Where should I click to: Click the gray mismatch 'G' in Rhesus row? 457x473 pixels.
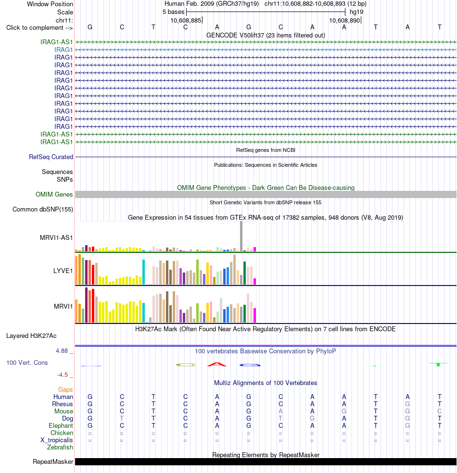407,404
